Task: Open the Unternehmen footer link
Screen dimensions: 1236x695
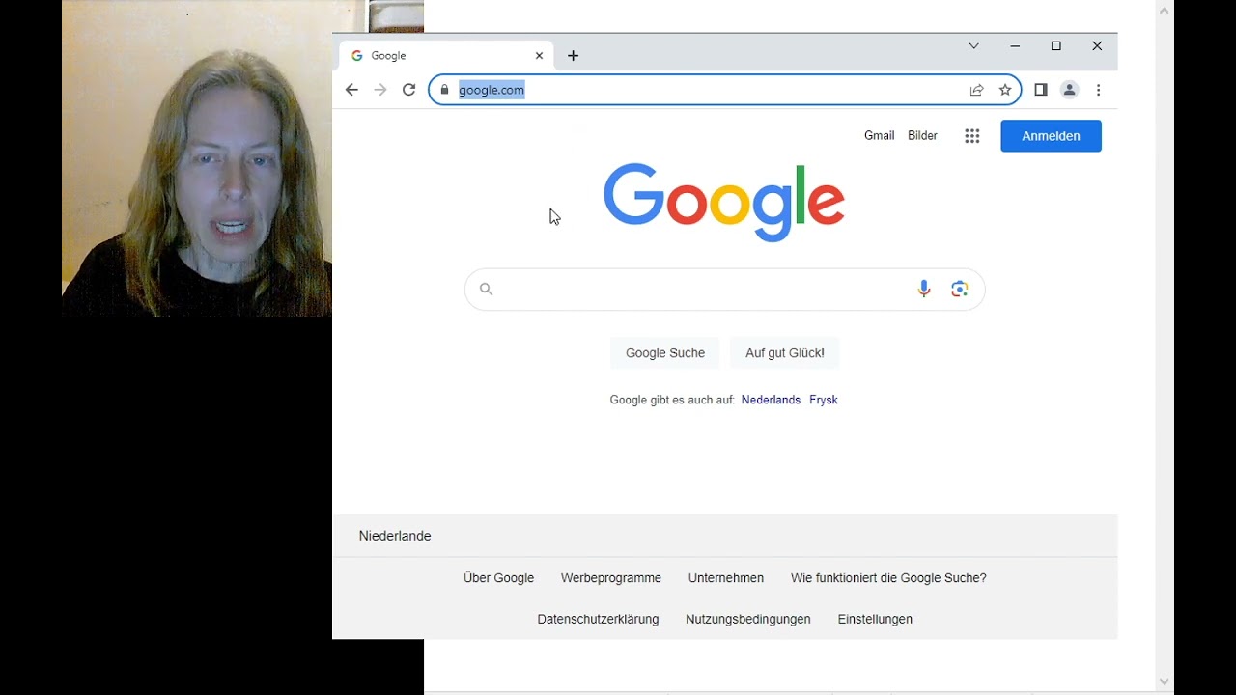Action: (x=726, y=578)
